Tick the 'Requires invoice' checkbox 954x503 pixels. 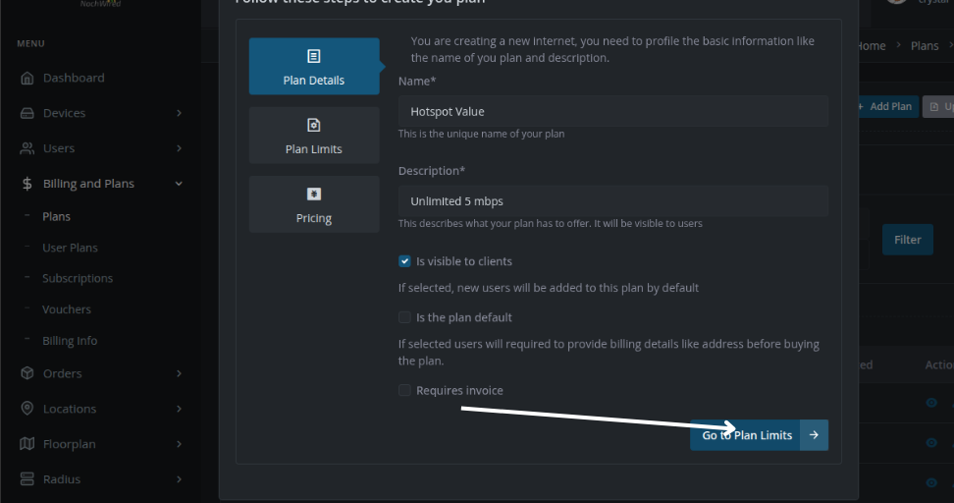point(404,390)
